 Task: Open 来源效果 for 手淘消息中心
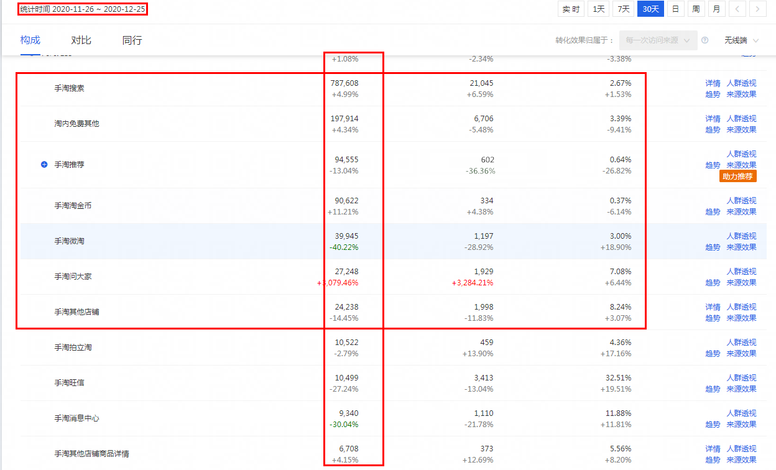pos(741,425)
